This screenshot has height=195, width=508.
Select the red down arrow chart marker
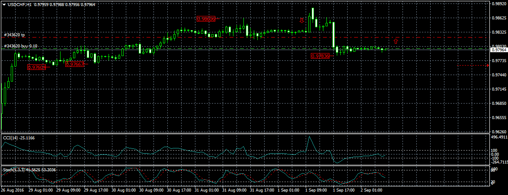302,21
